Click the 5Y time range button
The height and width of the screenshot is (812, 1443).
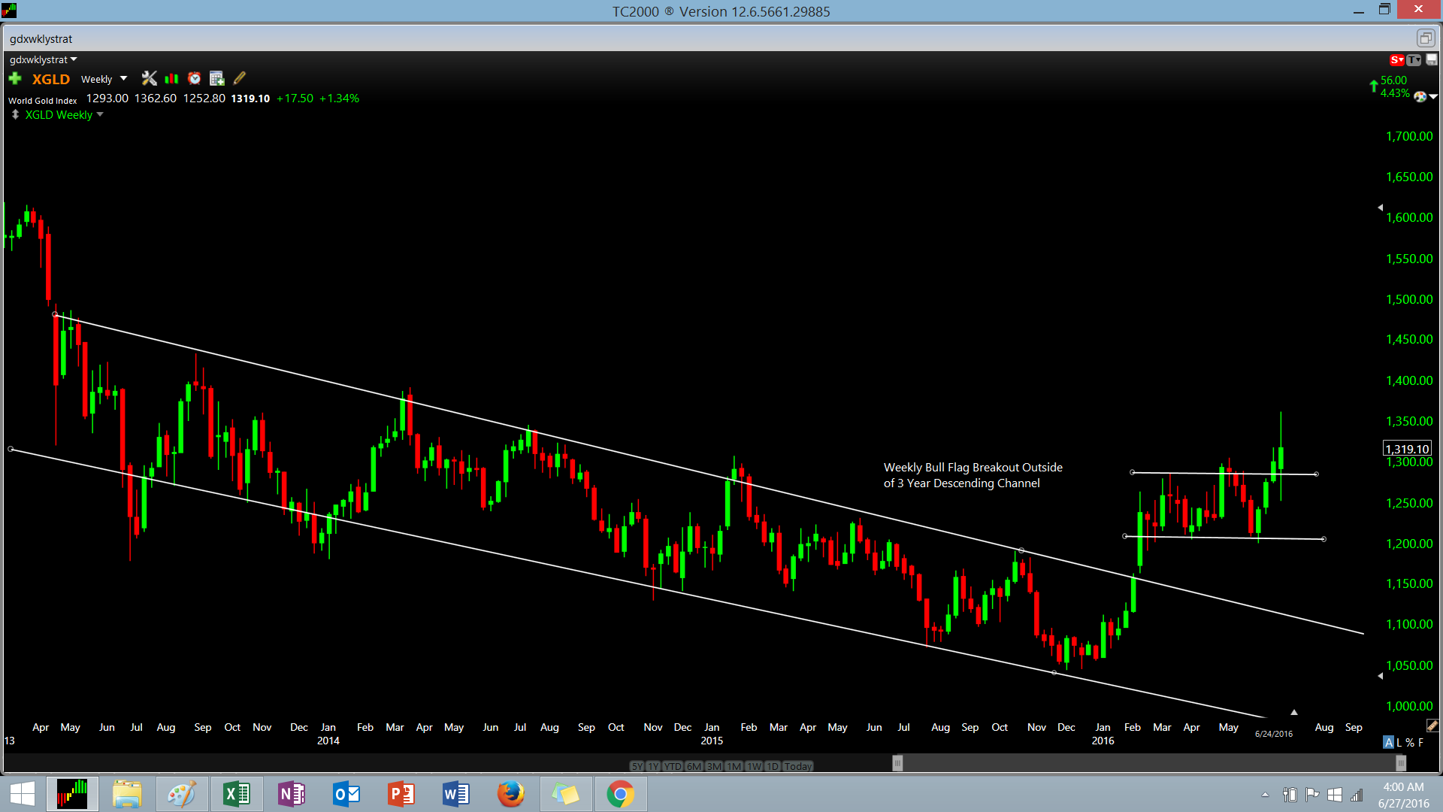pos(637,766)
